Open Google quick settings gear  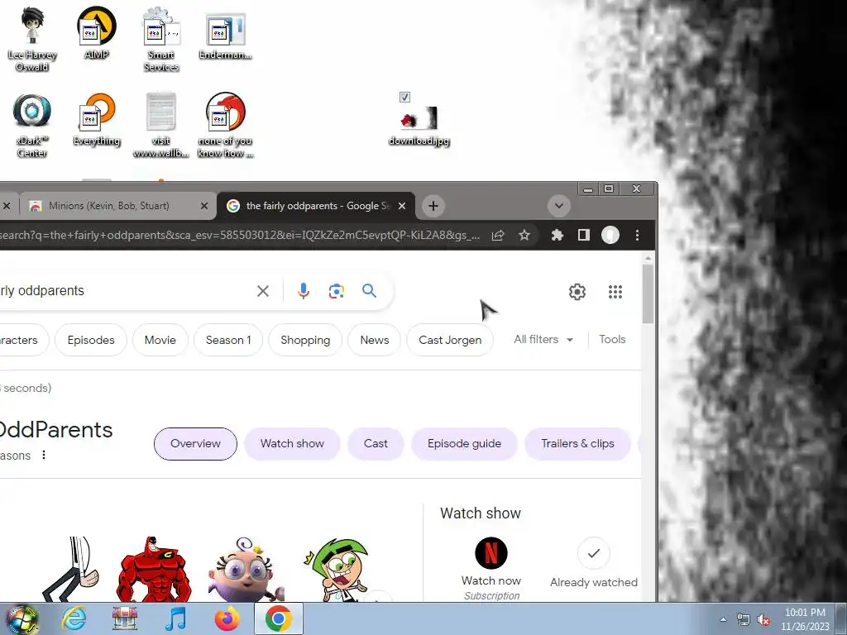point(577,292)
